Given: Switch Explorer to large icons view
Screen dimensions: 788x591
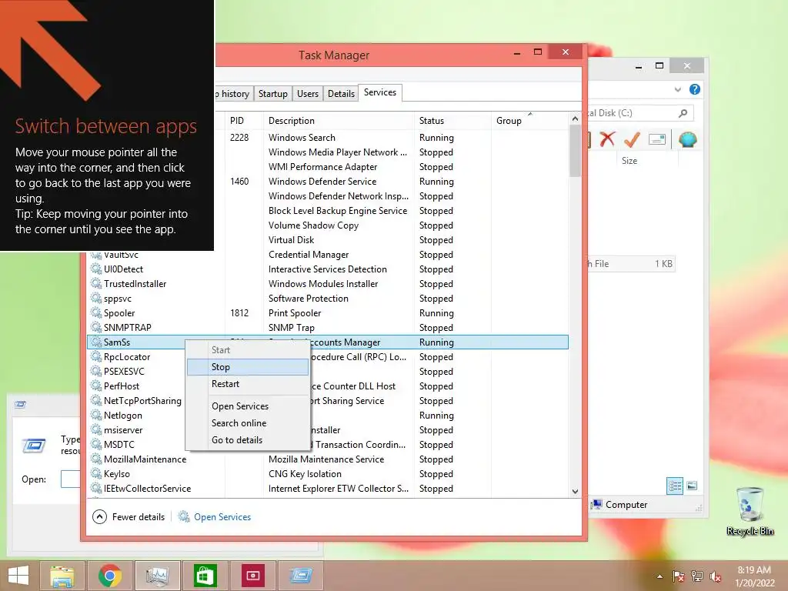Looking at the screenshot, I should coord(692,486).
